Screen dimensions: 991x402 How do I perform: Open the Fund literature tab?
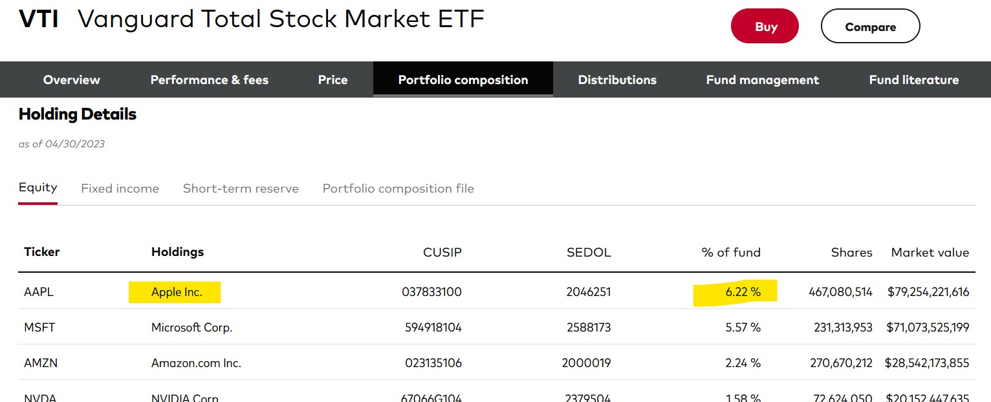(x=913, y=80)
